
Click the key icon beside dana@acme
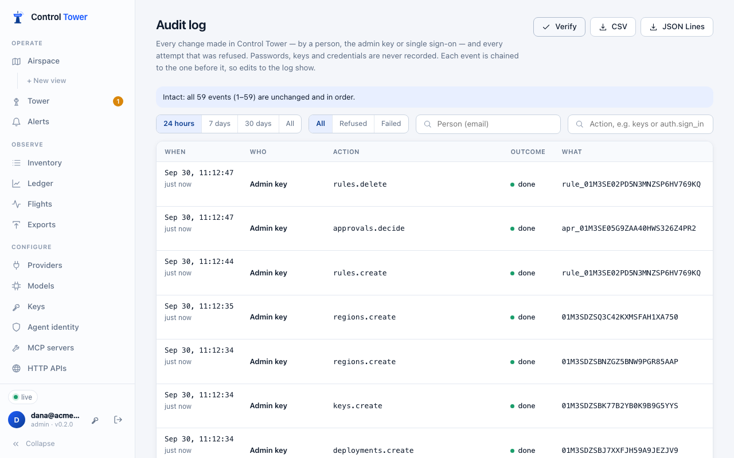[x=95, y=420]
